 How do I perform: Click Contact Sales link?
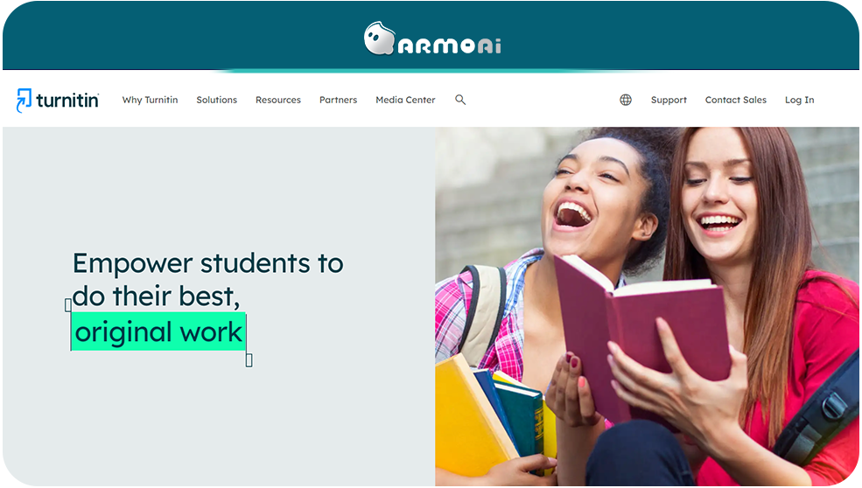click(736, 100)
